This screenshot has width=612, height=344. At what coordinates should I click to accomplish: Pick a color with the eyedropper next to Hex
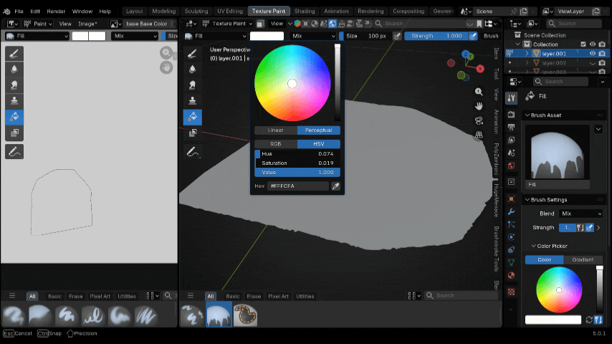click(335, 186)
